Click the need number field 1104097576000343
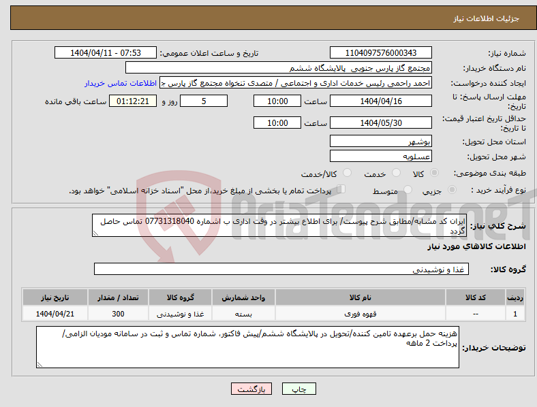Screen dimensions: 537x407 tap(380, 52)
